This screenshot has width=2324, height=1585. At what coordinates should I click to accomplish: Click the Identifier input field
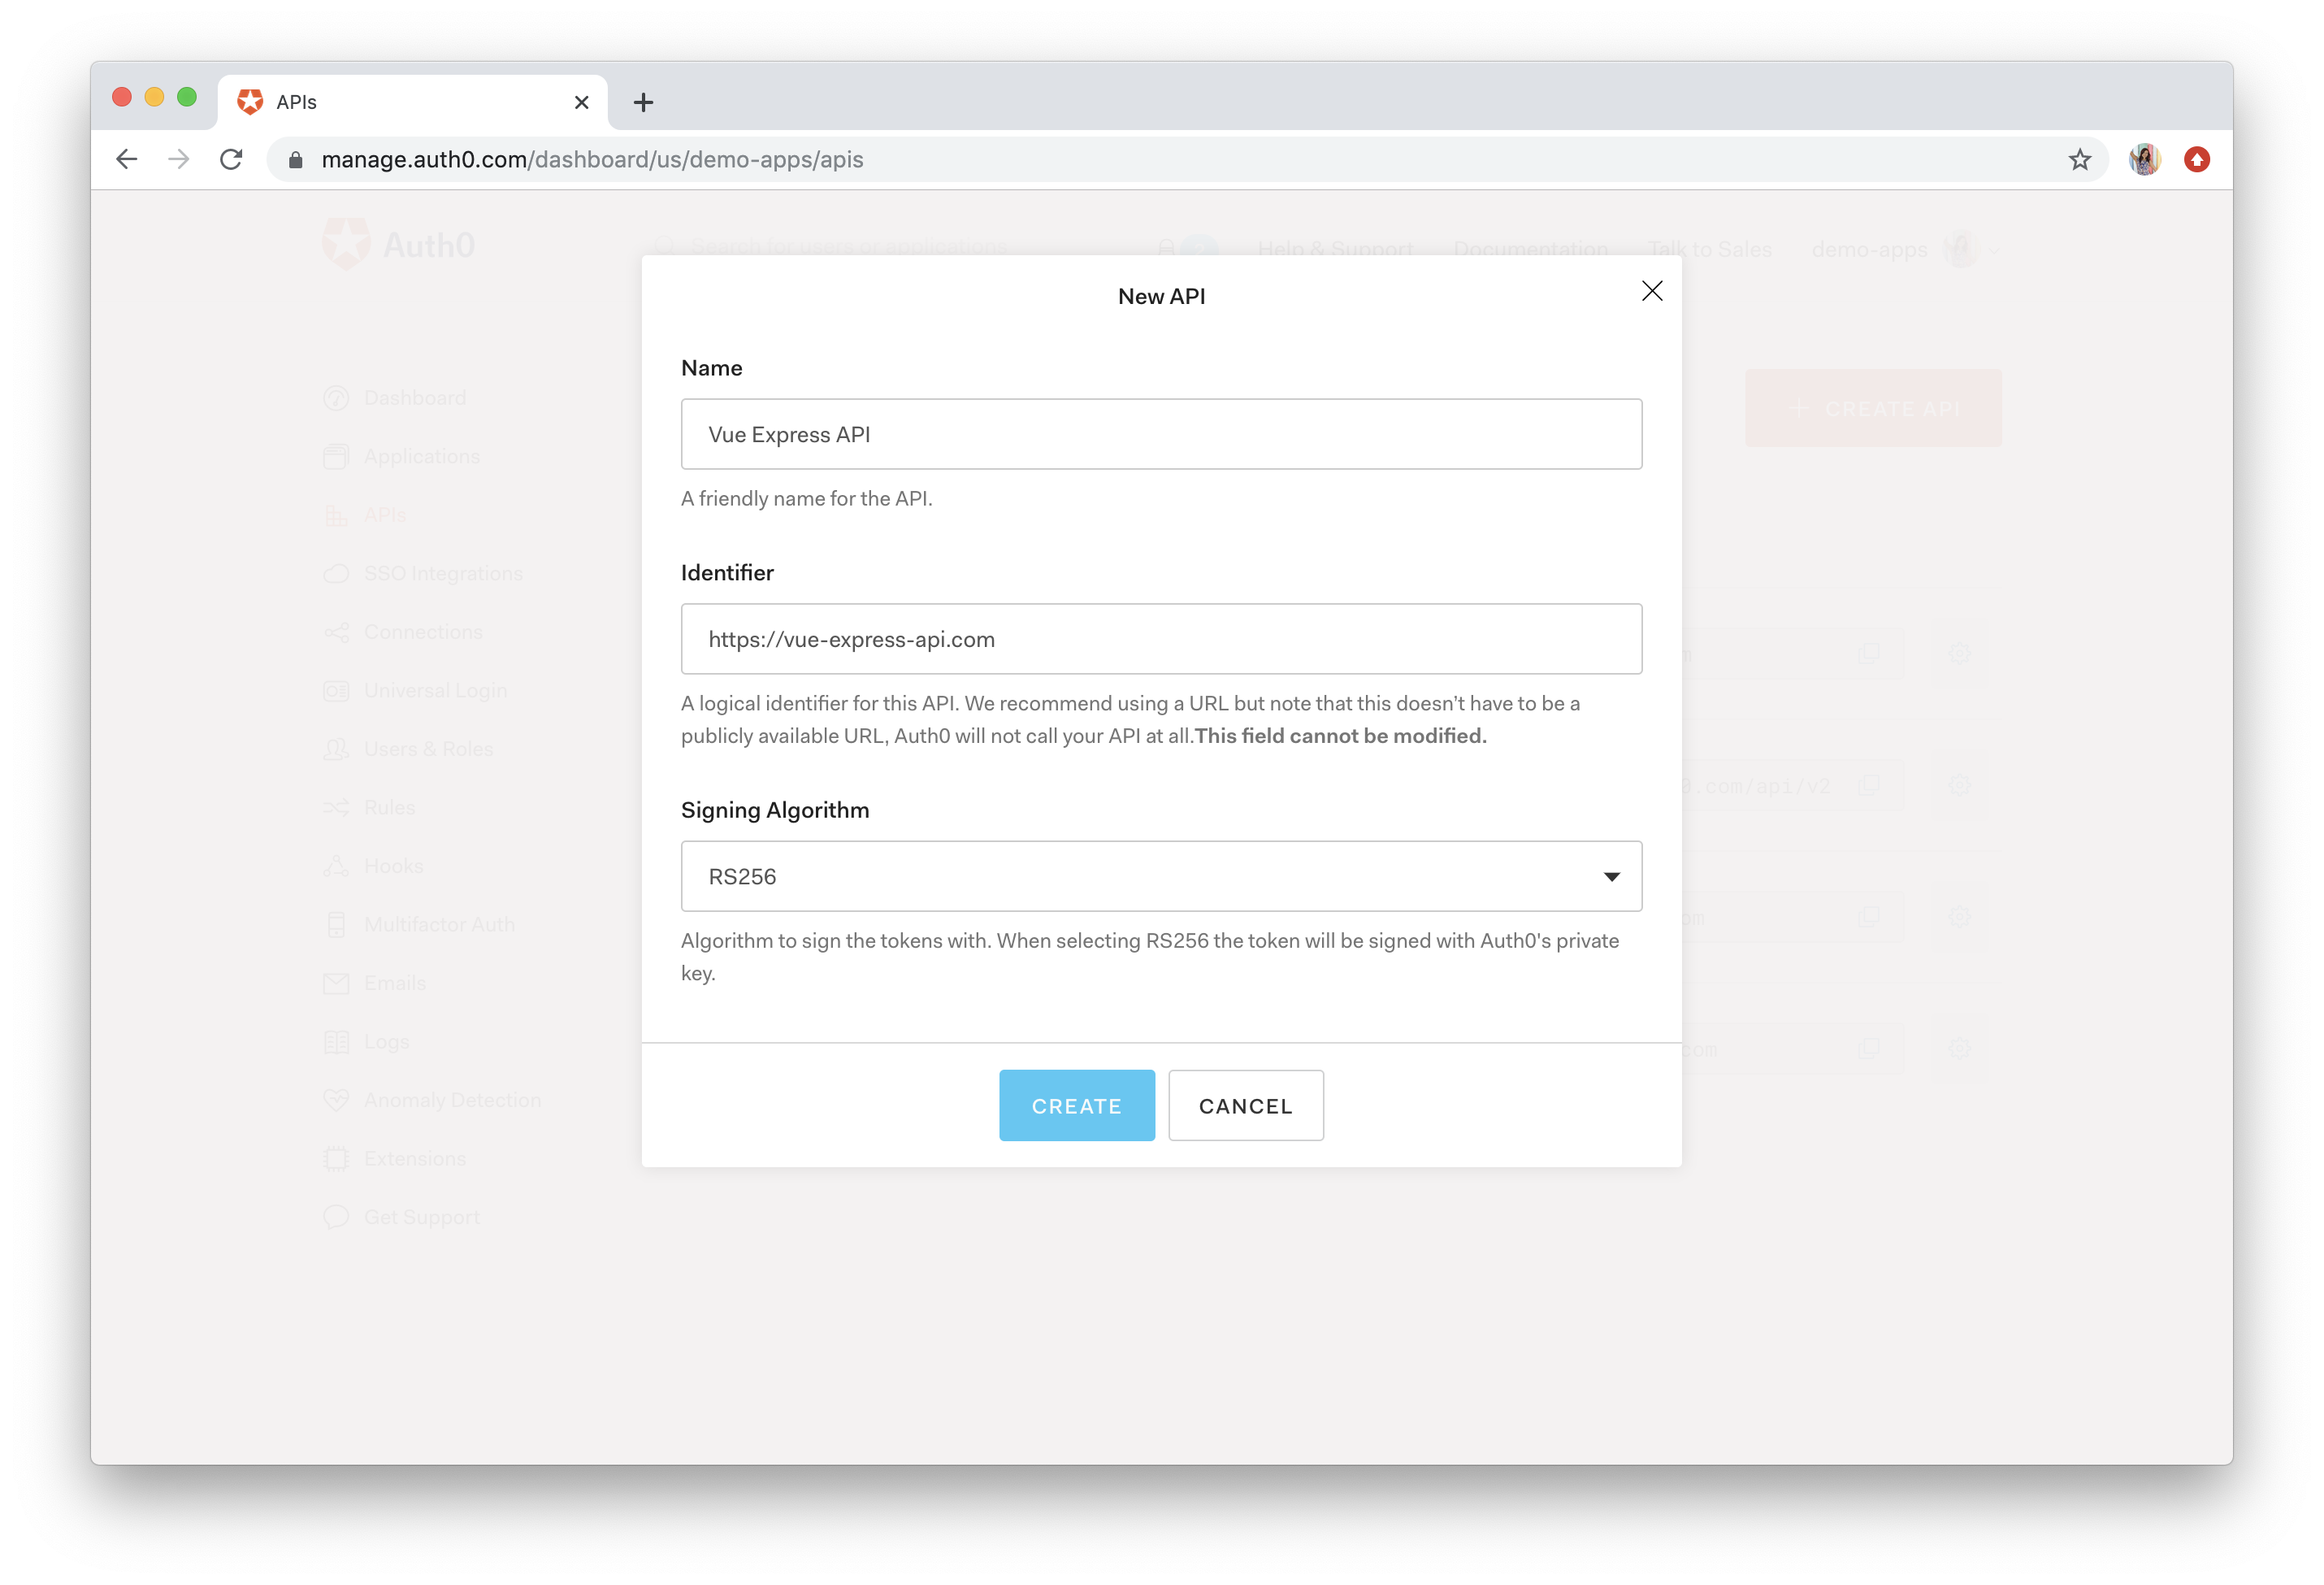(x=1160, y=639)
